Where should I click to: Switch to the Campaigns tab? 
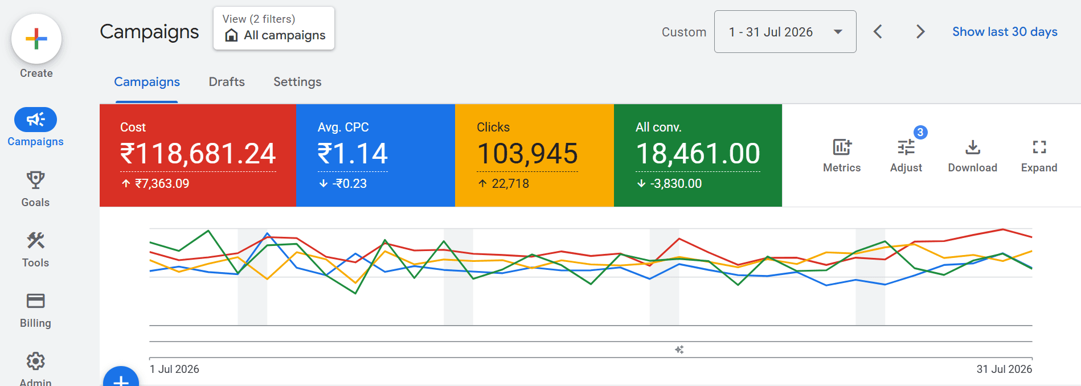(x=147, y=82)
